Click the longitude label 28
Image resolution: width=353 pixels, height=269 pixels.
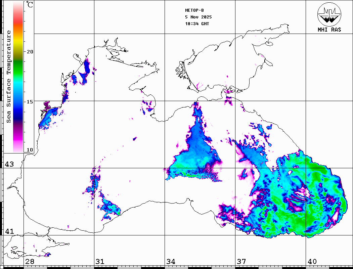coord(30,262)
